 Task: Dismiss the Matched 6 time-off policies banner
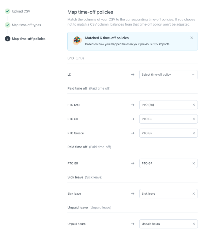[191, 38]
